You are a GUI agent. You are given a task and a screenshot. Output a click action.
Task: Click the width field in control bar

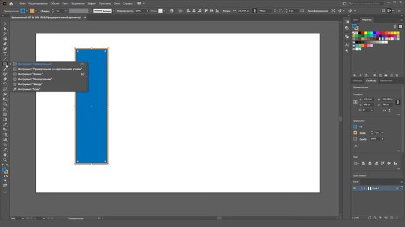(243, 11)
